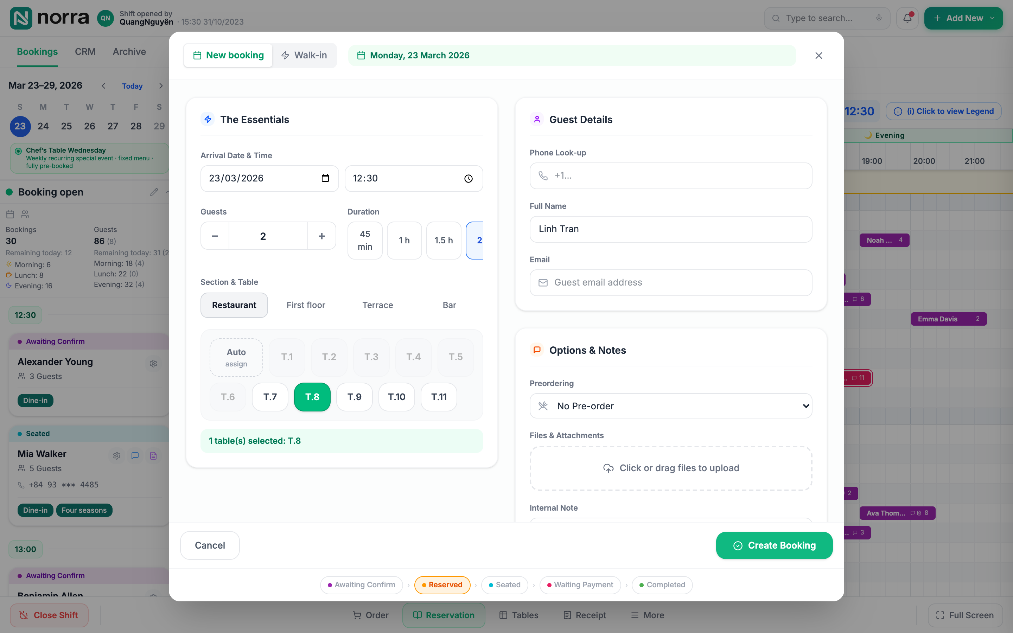Open the Order bottom nav item

370,615
